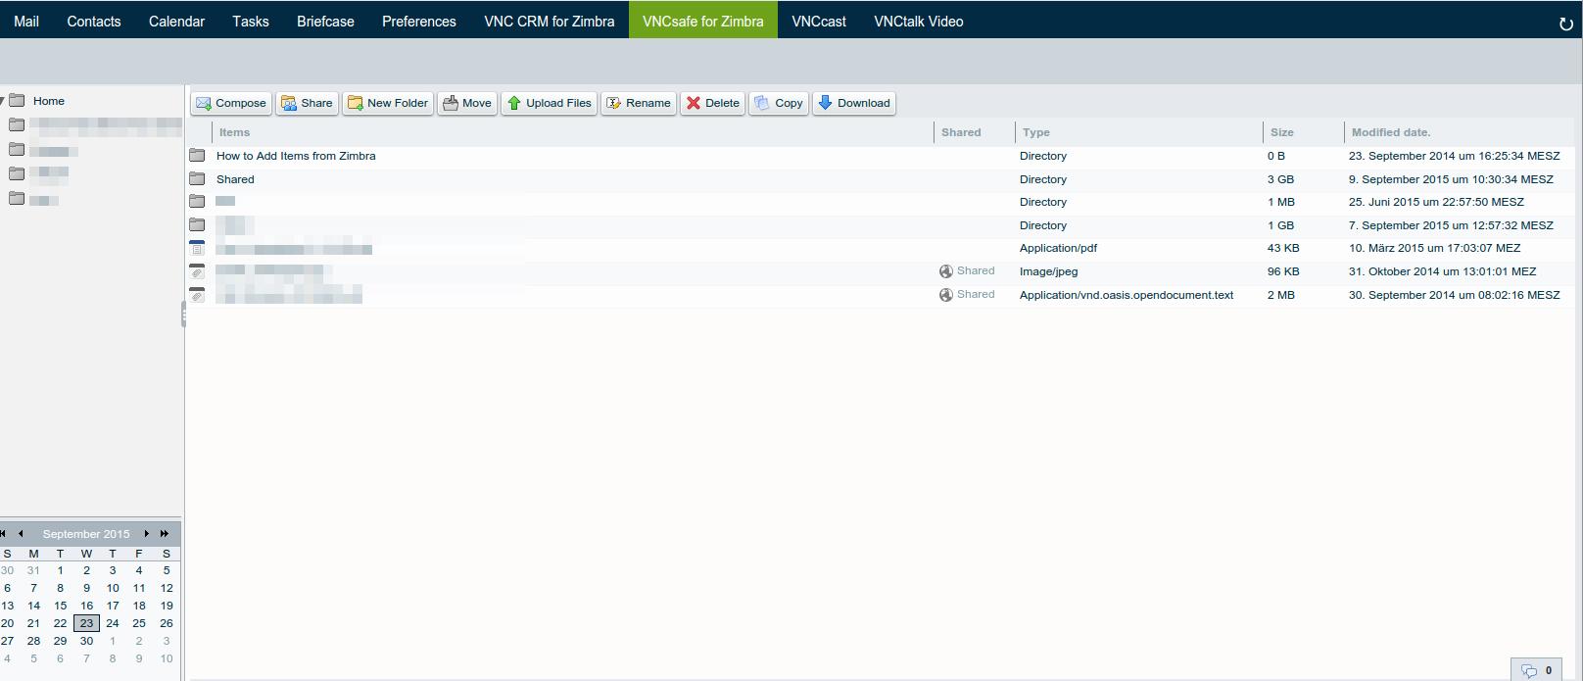Image resolution: width=1583 pixels, height=681 pixels.
Task: Click the date '7. September 2015 um 12:57:32 MESZ'
Action: (1451, 225)
